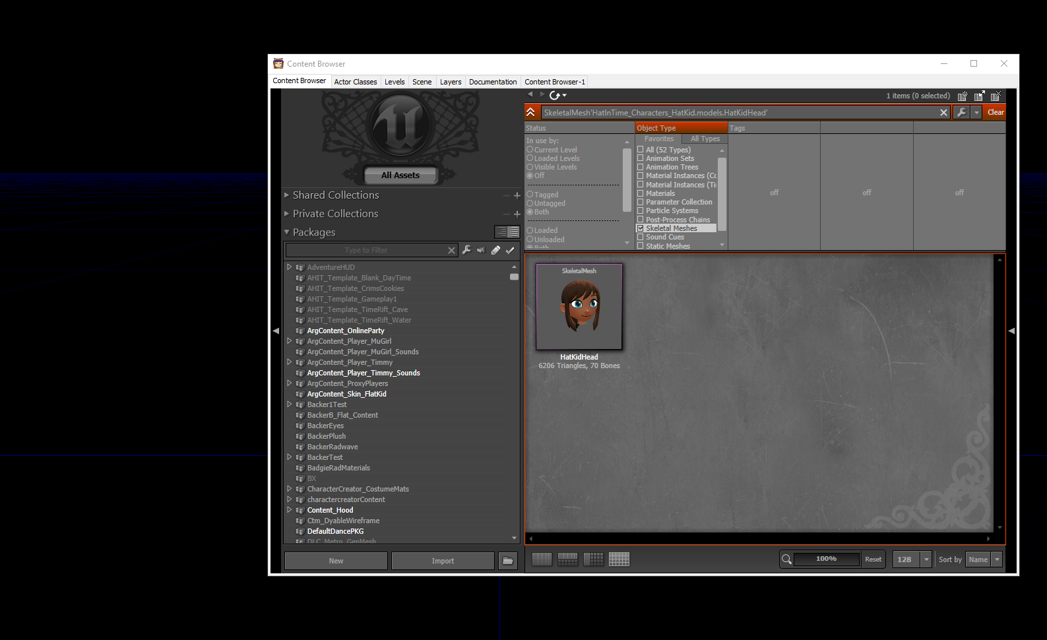Screen dimensions: 1047x640
Task: Collapse the Packages section
Action: click(x=287, y=232)
